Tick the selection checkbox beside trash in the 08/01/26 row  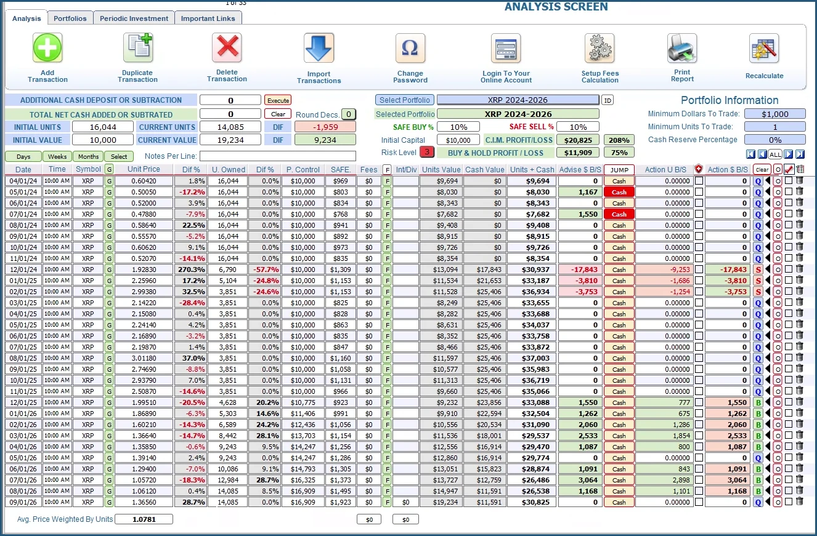click(x=789, y=491)
